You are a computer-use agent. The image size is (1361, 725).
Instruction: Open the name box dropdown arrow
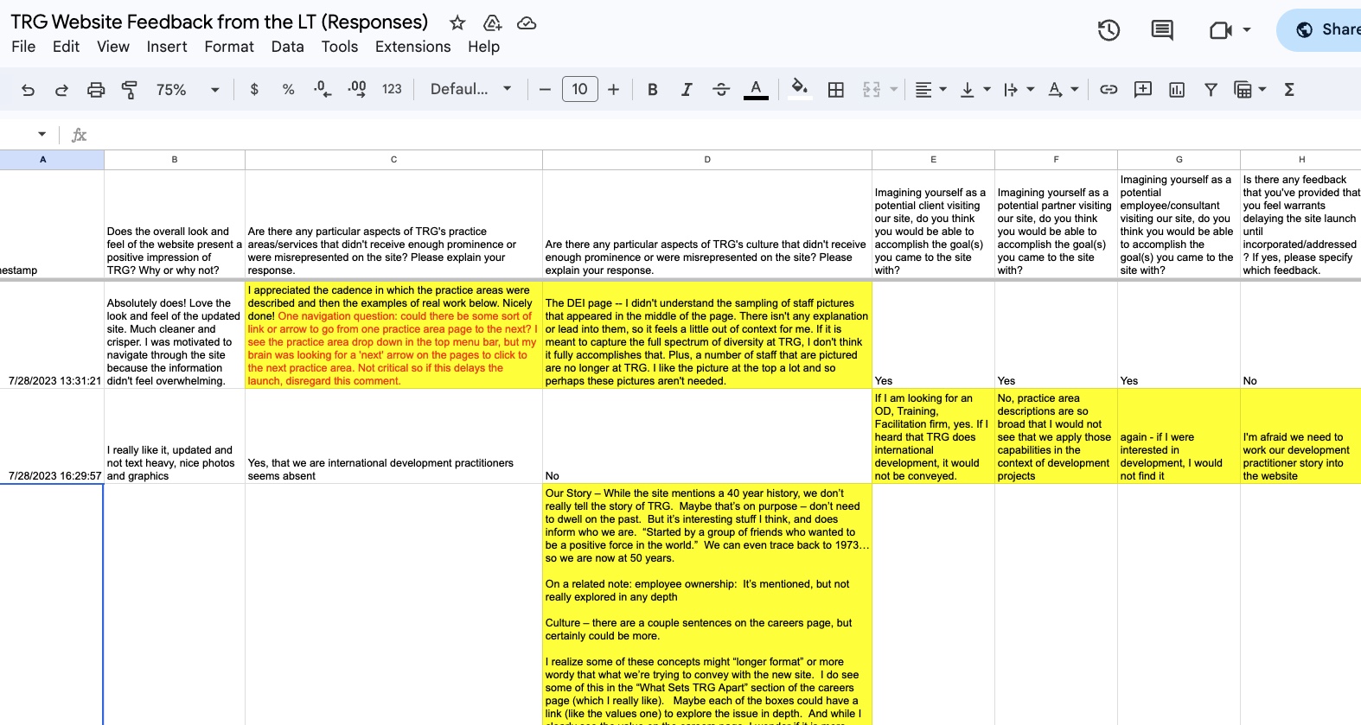click(x=42, y=134)
